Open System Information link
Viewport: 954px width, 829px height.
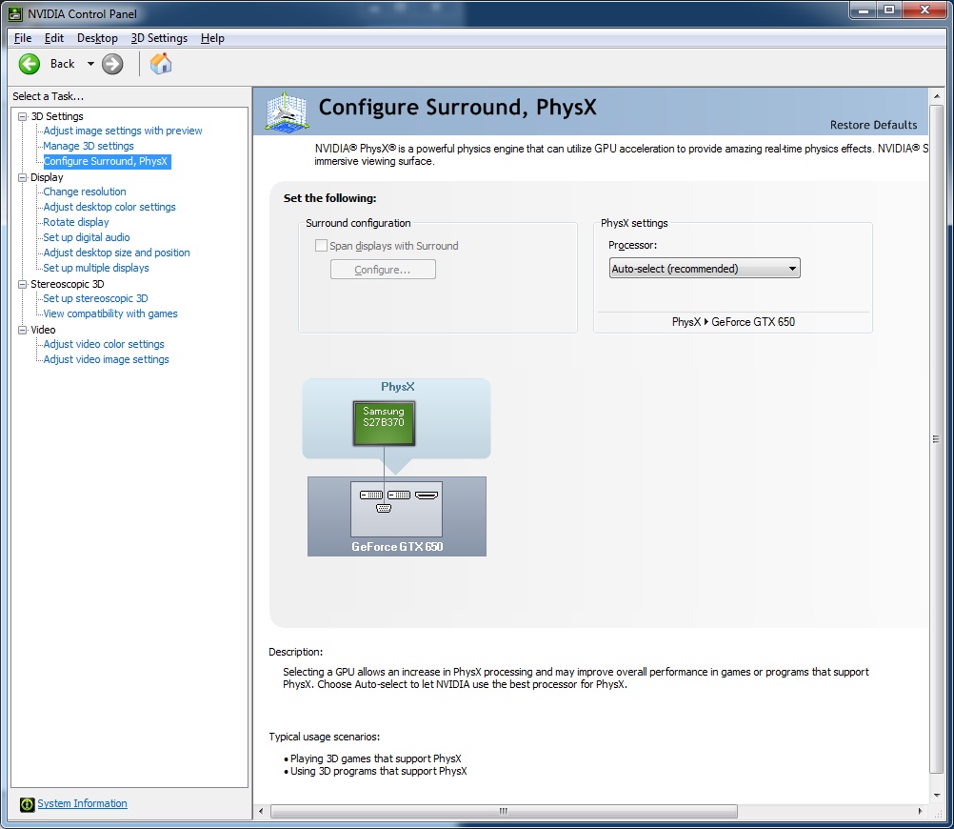coord(82,803)
